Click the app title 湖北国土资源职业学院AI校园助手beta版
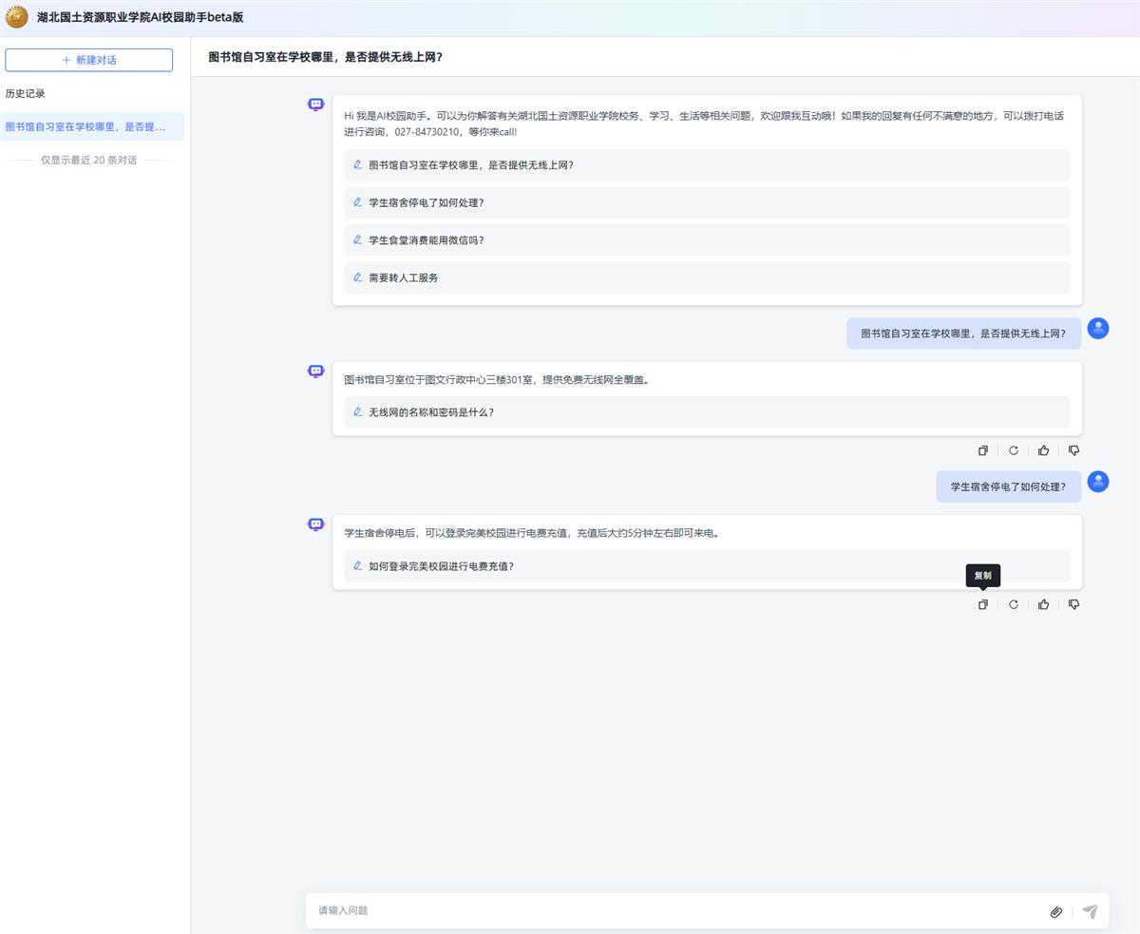Image resolution: width=1140 pixels, height=934 pixels. pos(141,17)
